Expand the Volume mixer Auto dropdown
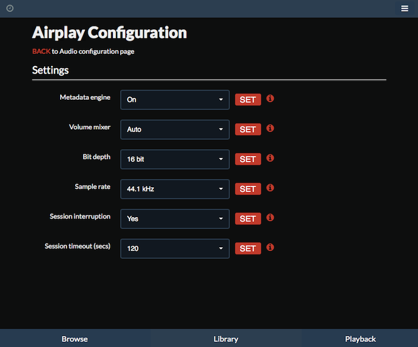Screen dimensions: 418x347 175,130
